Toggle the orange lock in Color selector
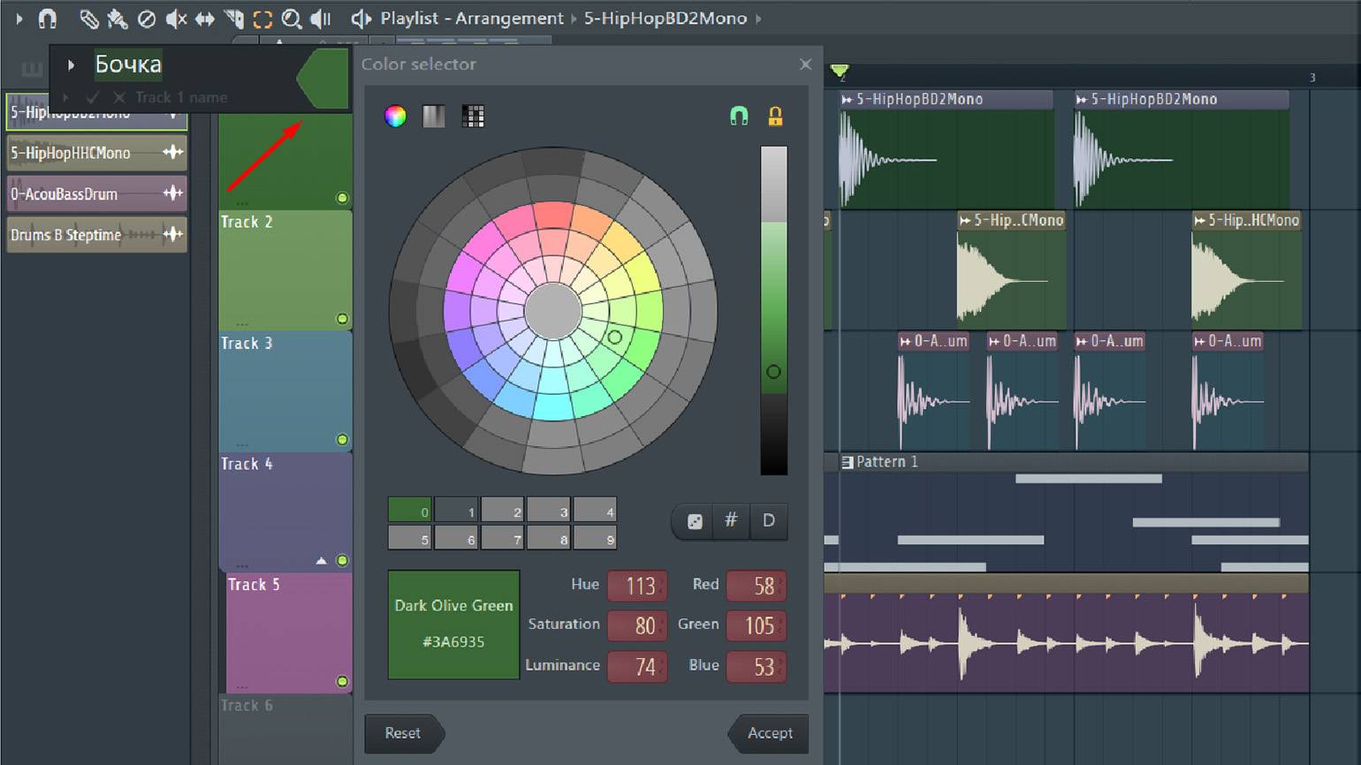1361x765 pixels. (775, 116)
